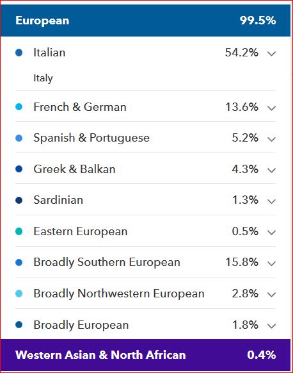The height and width of the screenshot is (373, 293).
Task: Expand Broadly European chevron
Action: pos(271,326)
